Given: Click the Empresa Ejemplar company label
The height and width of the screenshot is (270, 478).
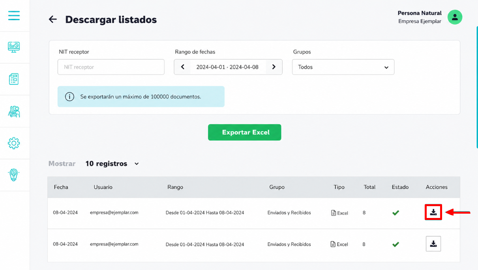Looking at the screenshot, I should pos(420,21).
